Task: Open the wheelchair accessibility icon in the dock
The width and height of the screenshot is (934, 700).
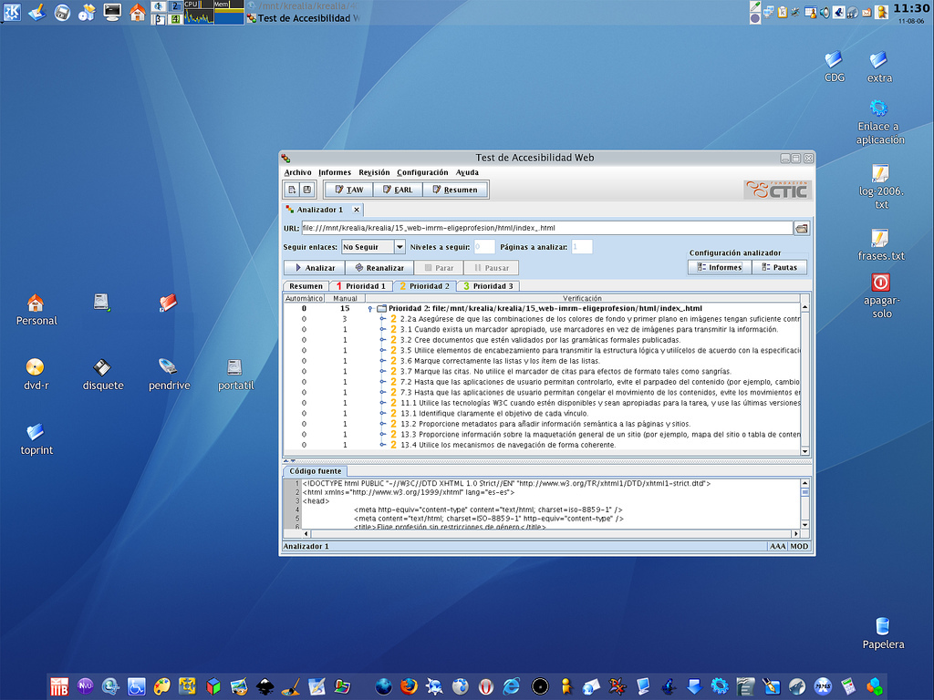Action: click(137, 686)
